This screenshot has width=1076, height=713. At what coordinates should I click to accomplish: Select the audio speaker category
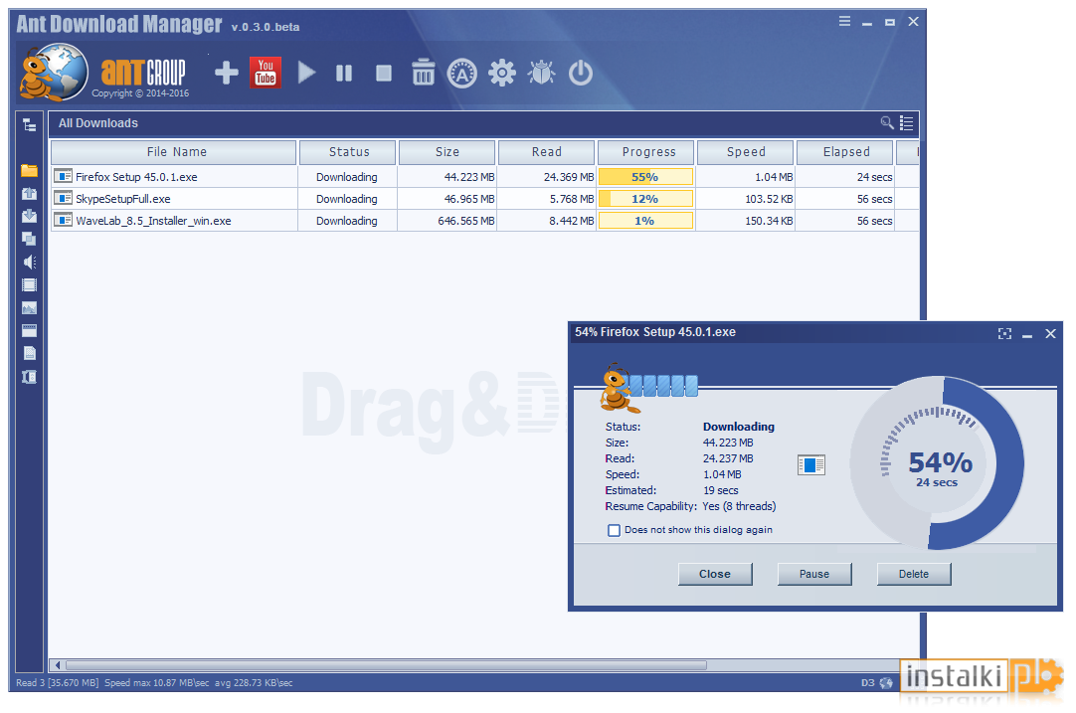point(29,263)
